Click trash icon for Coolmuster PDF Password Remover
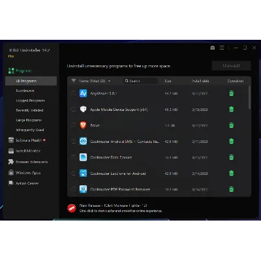261x261 pixels. (232, 189)
